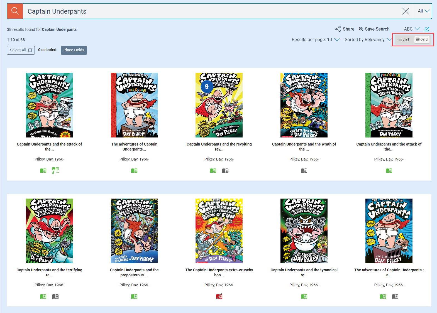Viewport: 437px width, 313px height.
Task: Open the ABC library dropdown
Action: [412, 29]
